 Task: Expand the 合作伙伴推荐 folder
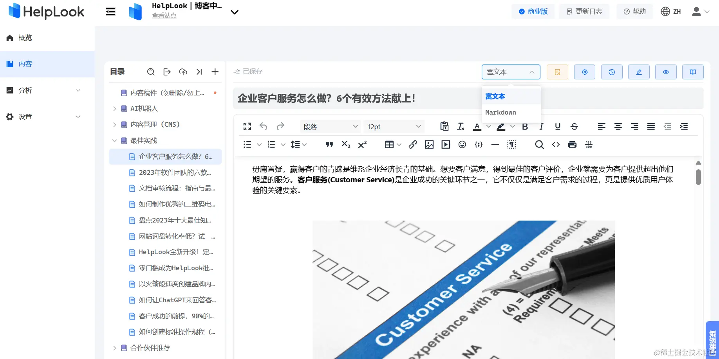click(114, 348)
